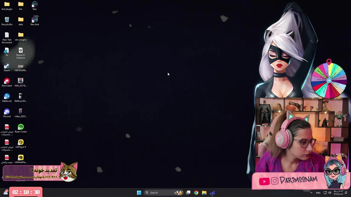
Task: Select the 1681432499 image file
Action: pos(21,67)
